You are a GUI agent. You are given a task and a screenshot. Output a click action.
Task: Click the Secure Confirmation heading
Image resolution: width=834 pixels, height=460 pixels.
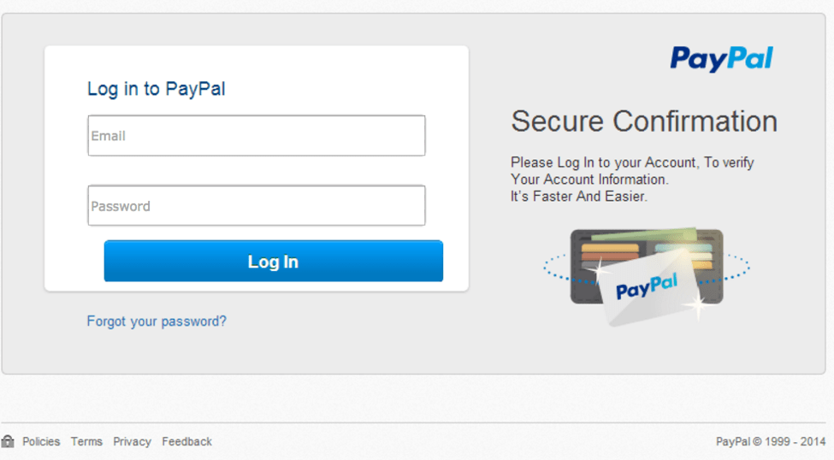pos(644,121)
